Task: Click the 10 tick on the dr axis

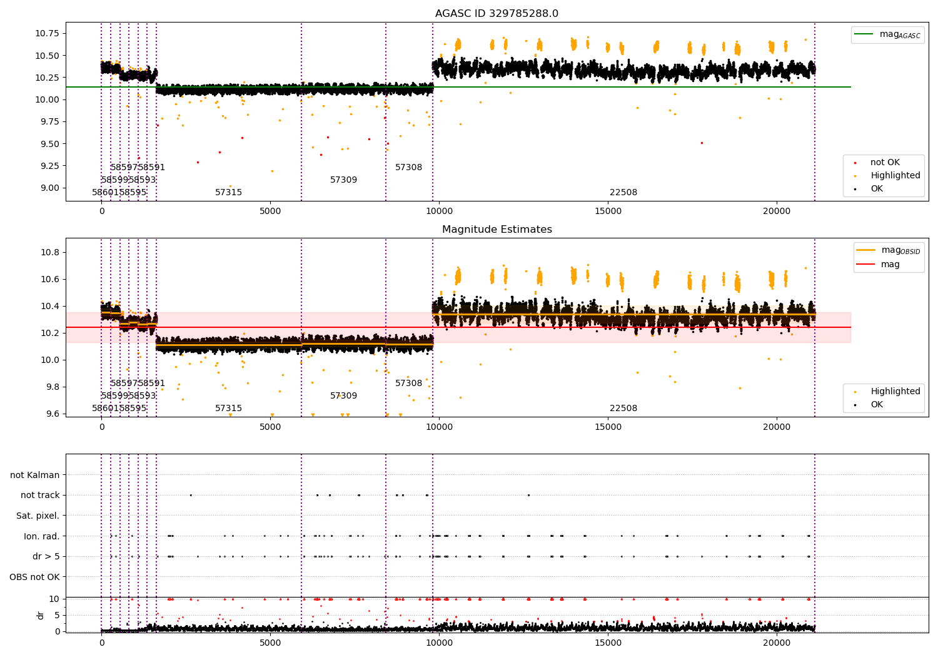Action: (x=54, y=599)
